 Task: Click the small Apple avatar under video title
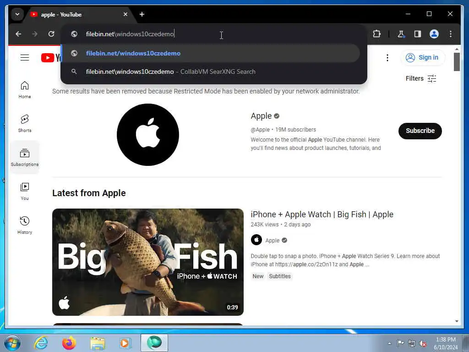click(x=256, y=240)
